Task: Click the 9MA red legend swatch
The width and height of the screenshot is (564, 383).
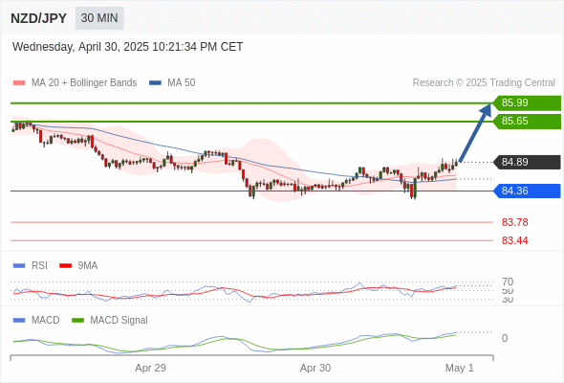Action: 65,266
